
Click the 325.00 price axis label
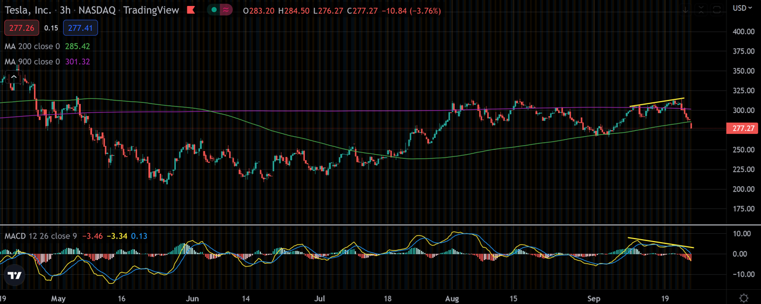[743, 90]
